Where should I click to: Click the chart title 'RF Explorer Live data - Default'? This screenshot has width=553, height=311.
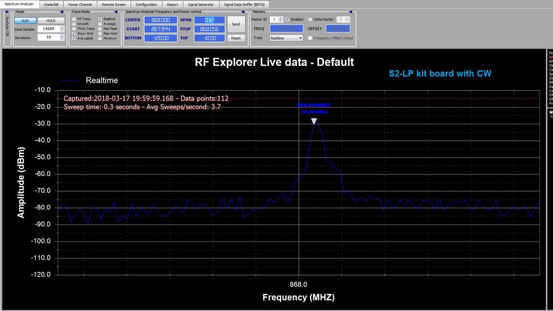point(275,62)
